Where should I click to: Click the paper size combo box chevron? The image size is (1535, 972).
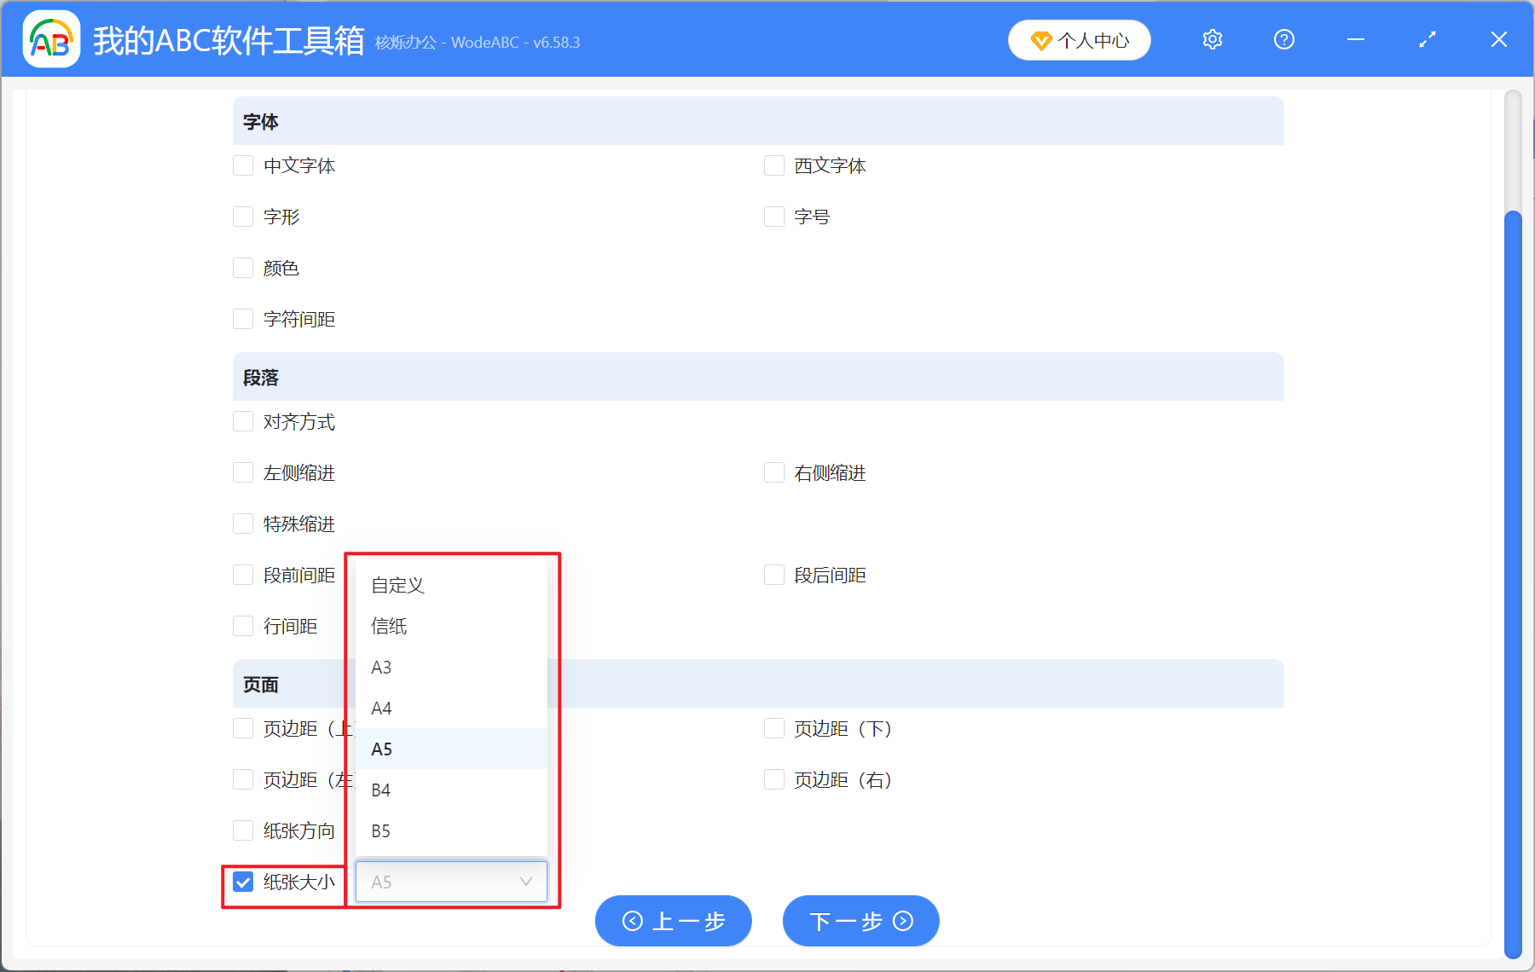[x=524, y=882]
